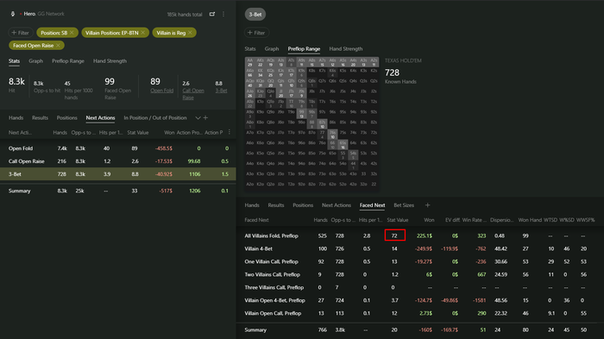Click the 728 Known Hands count

pos(392,72)
